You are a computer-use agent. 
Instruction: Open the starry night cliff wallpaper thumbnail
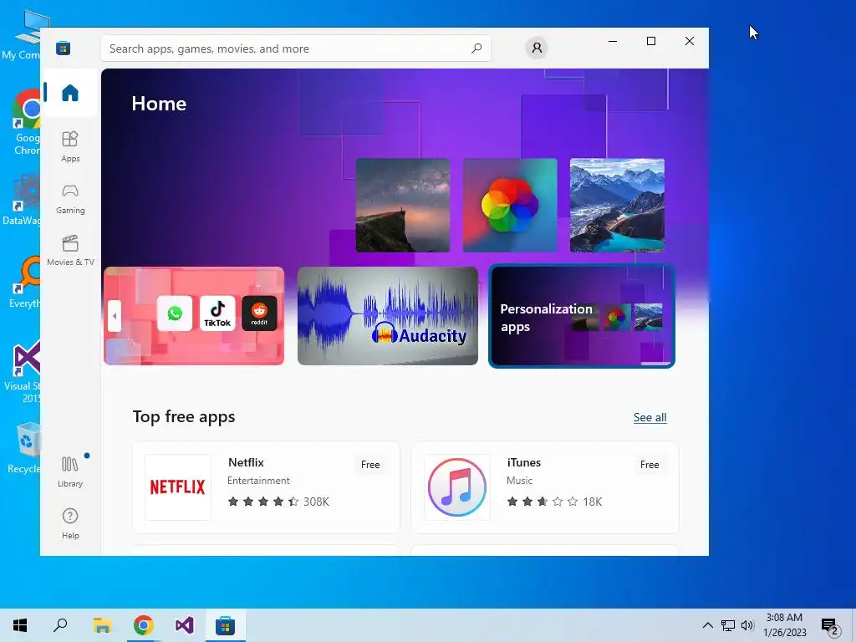click(x=403, y=206)
